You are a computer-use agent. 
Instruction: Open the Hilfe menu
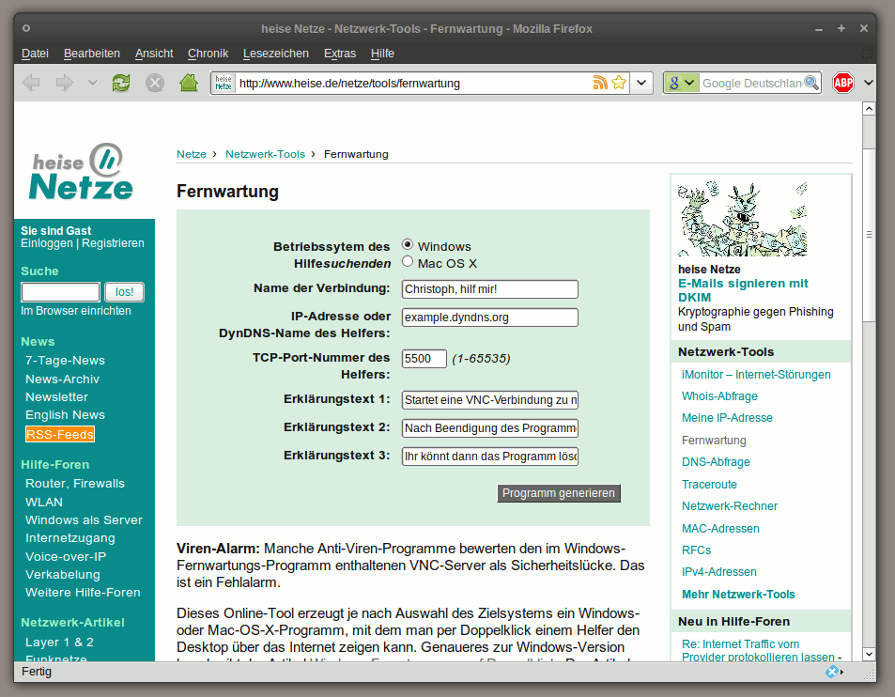point(382,54)
